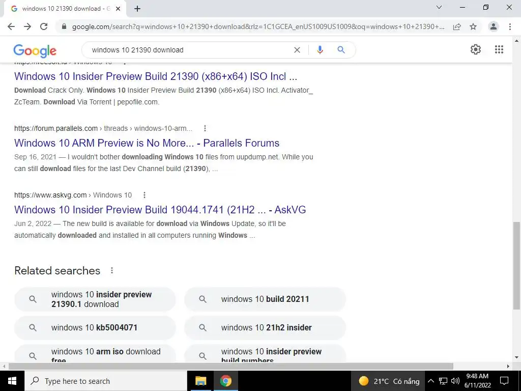The height and width of the screenshot is (391, 521).
Task: Reload the current page
Action: [x=44, y=26]
